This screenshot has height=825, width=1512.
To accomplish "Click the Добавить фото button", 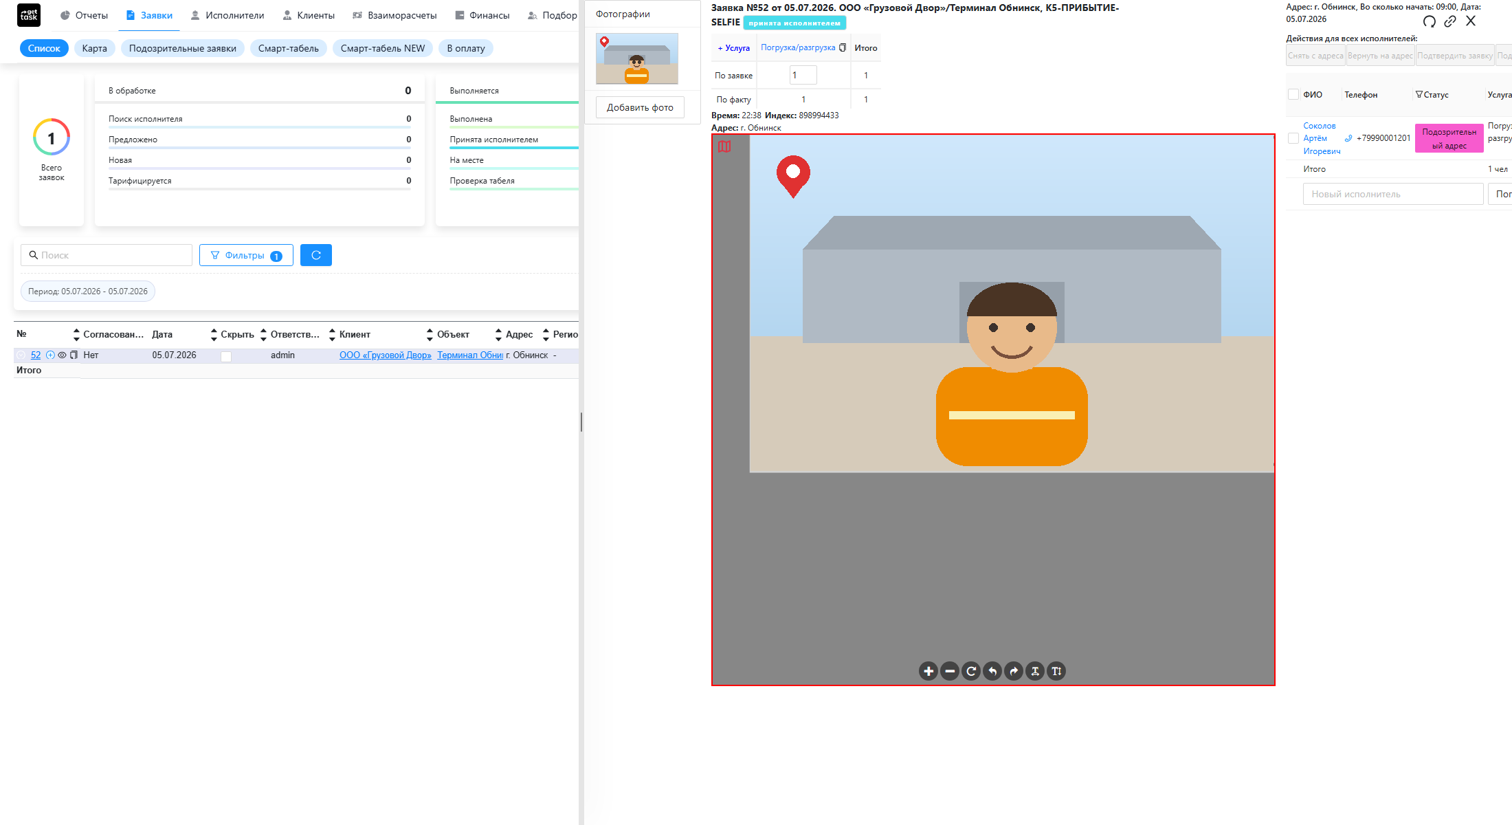I will [x=640, y=107].
